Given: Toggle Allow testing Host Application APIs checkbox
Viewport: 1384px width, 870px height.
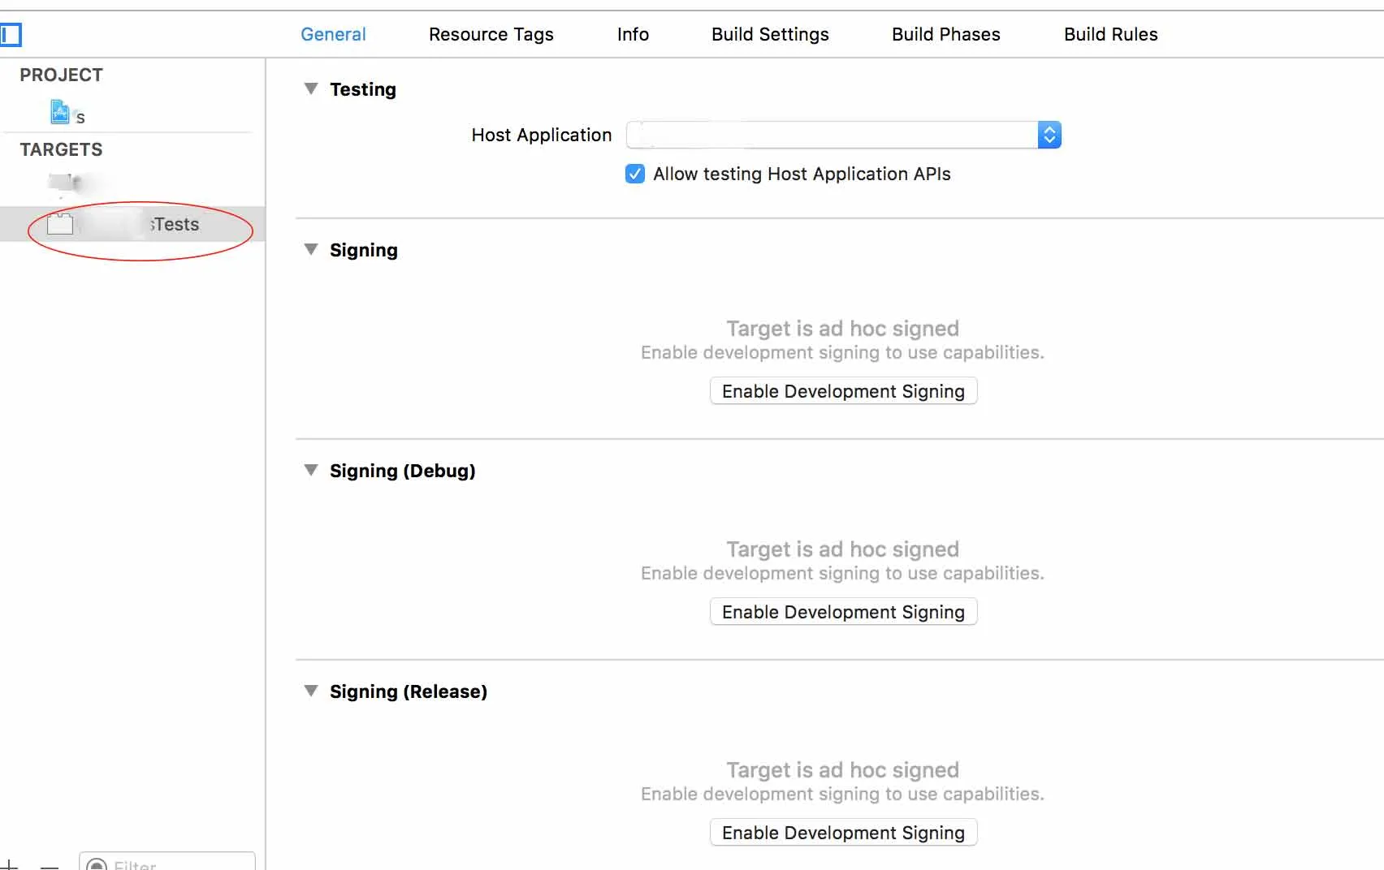Looking at the screenshot, I should [635, 174].
